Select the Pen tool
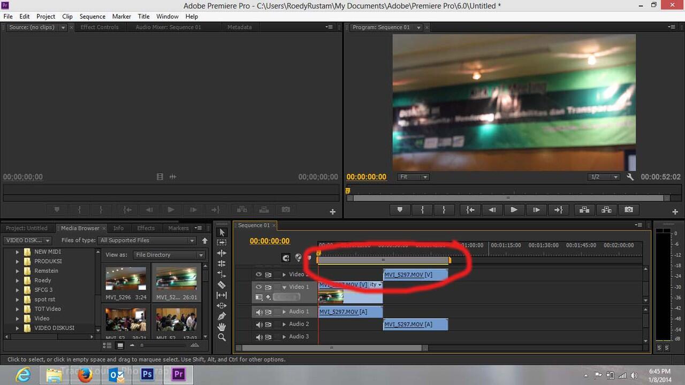Screen dimensions: 685x385 (x=222, y=316)
